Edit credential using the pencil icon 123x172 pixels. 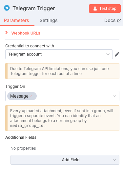117,54
